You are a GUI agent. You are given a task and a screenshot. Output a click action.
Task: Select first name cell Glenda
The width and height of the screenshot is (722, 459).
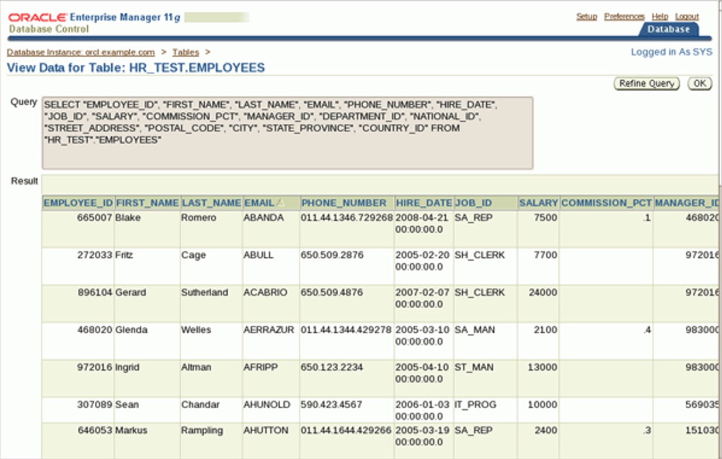pos(131,330)
